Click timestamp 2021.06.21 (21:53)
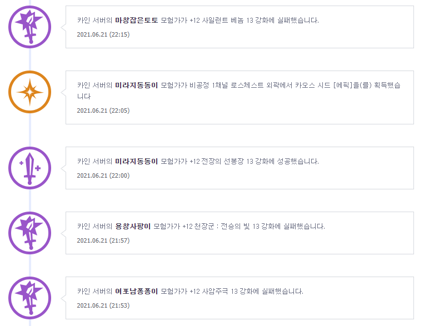The image size is (429, 326). tap(103, 306)
